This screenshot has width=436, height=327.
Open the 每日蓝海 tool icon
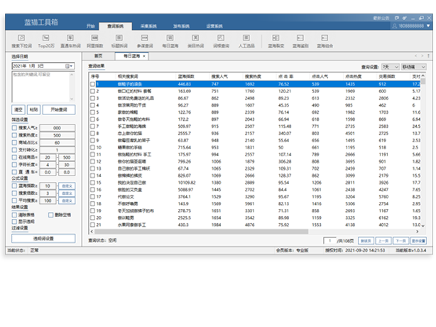[x=169, y=38]
